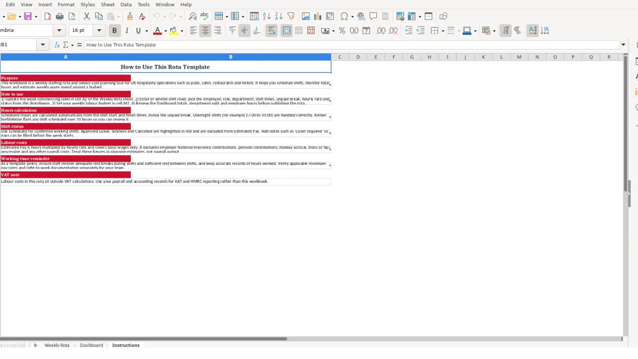638x359 pixels.
Task: Enable AutoFilter with the funnel icon
Action: point(291,16)
